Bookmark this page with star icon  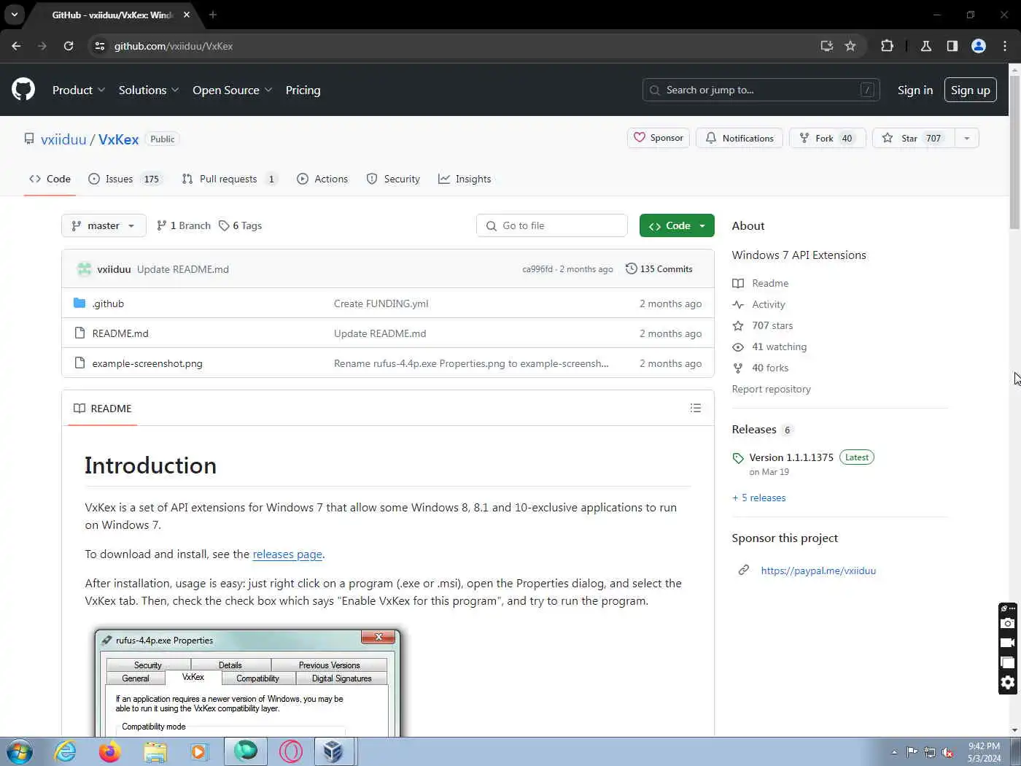[x=850, y=46]
